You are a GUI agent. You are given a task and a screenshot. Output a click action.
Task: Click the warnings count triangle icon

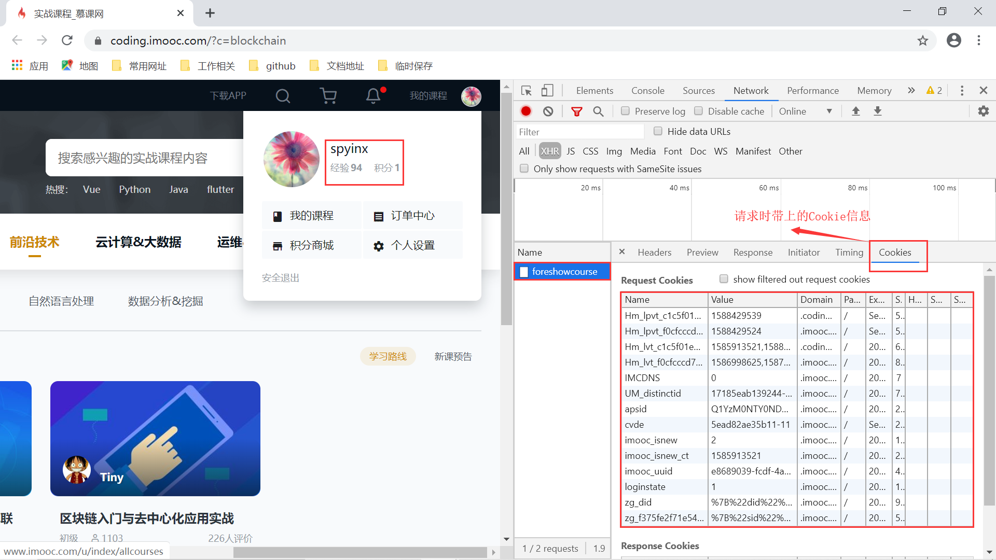point(930,90)
